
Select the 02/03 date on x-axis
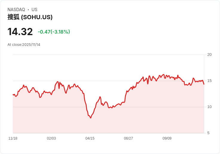(51, 138)
